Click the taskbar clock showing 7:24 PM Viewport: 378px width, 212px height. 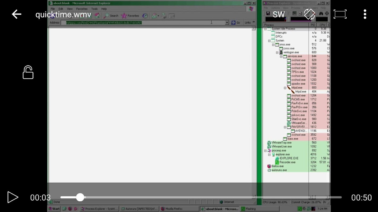click(x=322, y=209)
